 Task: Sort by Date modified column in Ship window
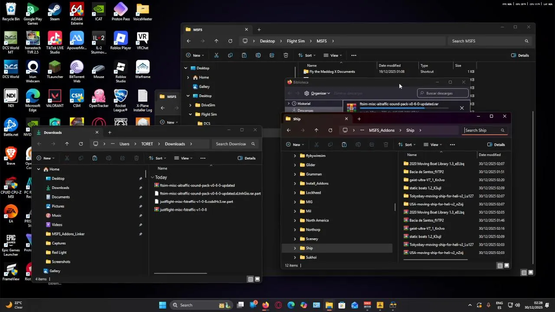[490, 155]
